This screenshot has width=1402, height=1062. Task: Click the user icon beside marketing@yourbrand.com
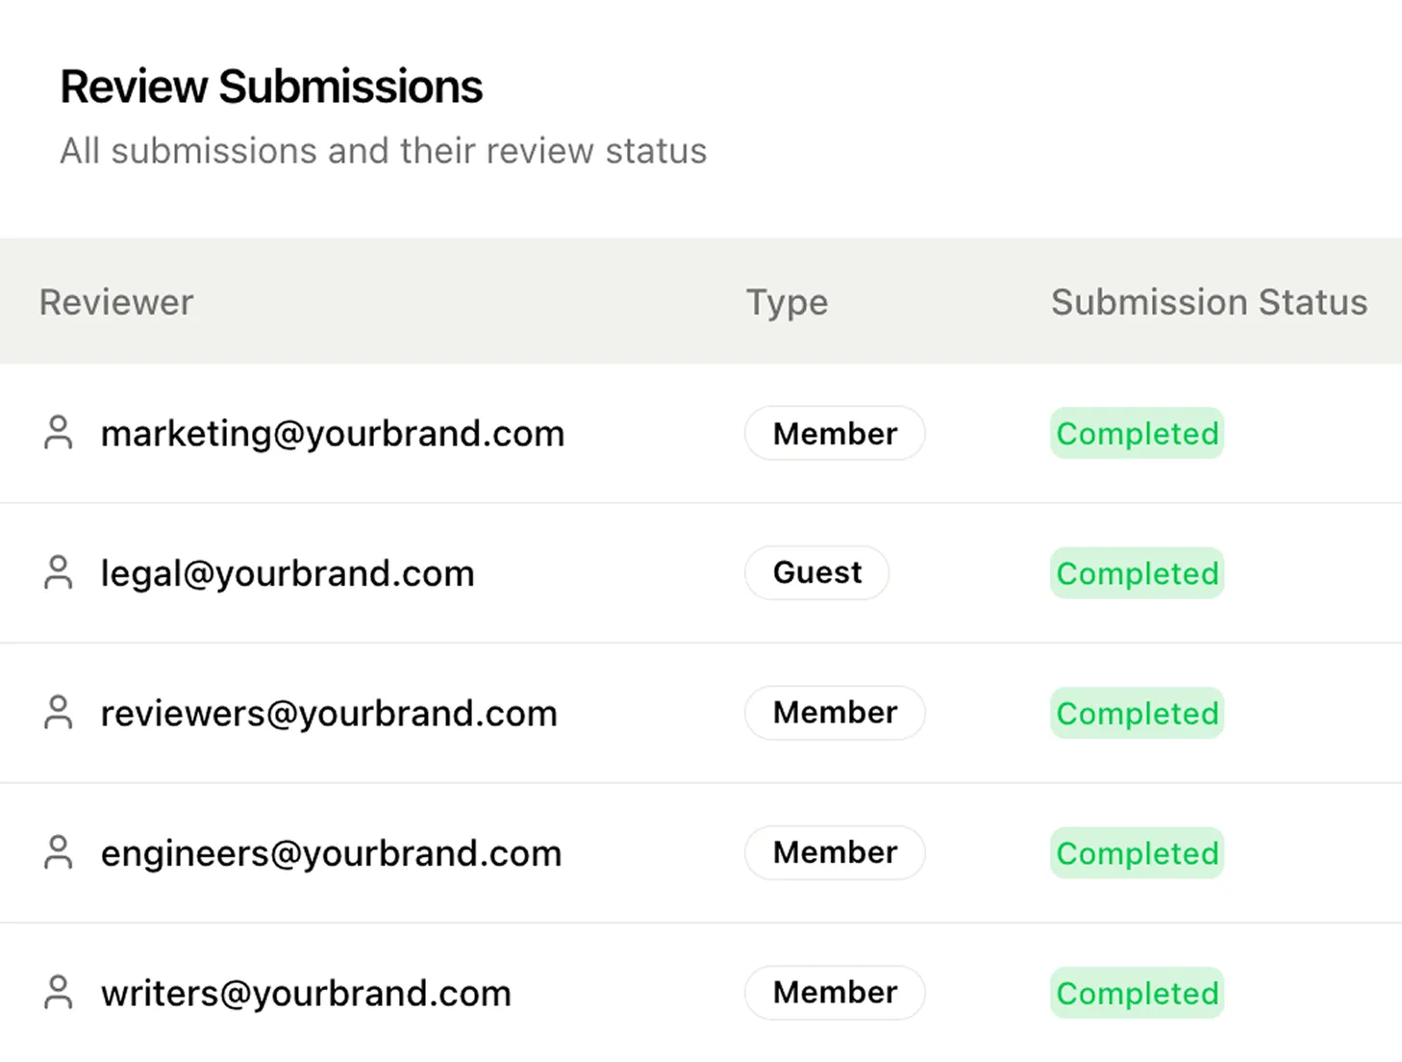point(59,433)
